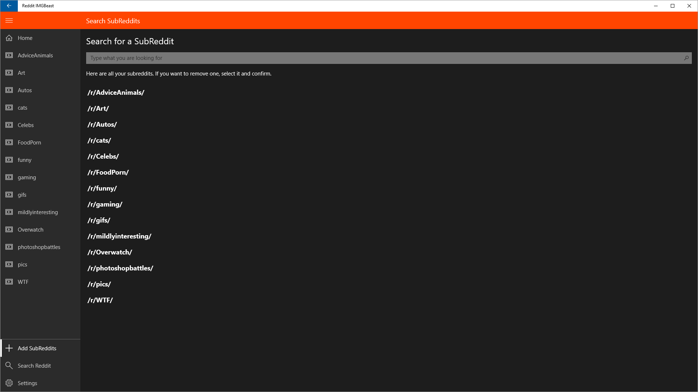The image size is (698, 392).
Task: Select /r/WTF/ in the list
Action: (100, 300)
